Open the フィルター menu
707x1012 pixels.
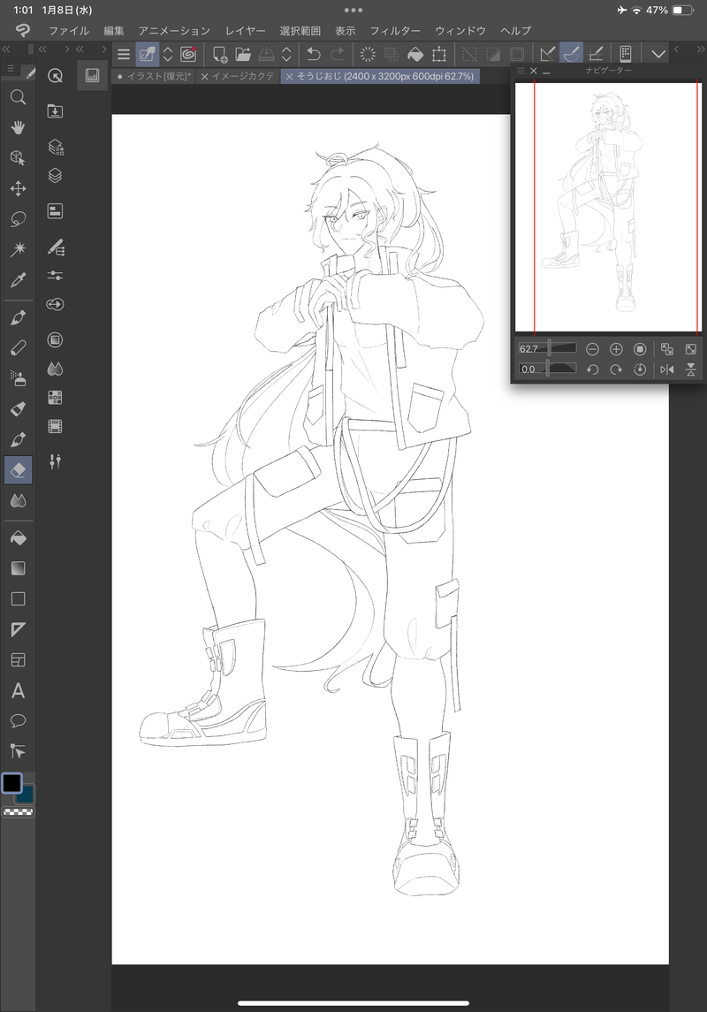pyautogui.click(x=395, y=30)
